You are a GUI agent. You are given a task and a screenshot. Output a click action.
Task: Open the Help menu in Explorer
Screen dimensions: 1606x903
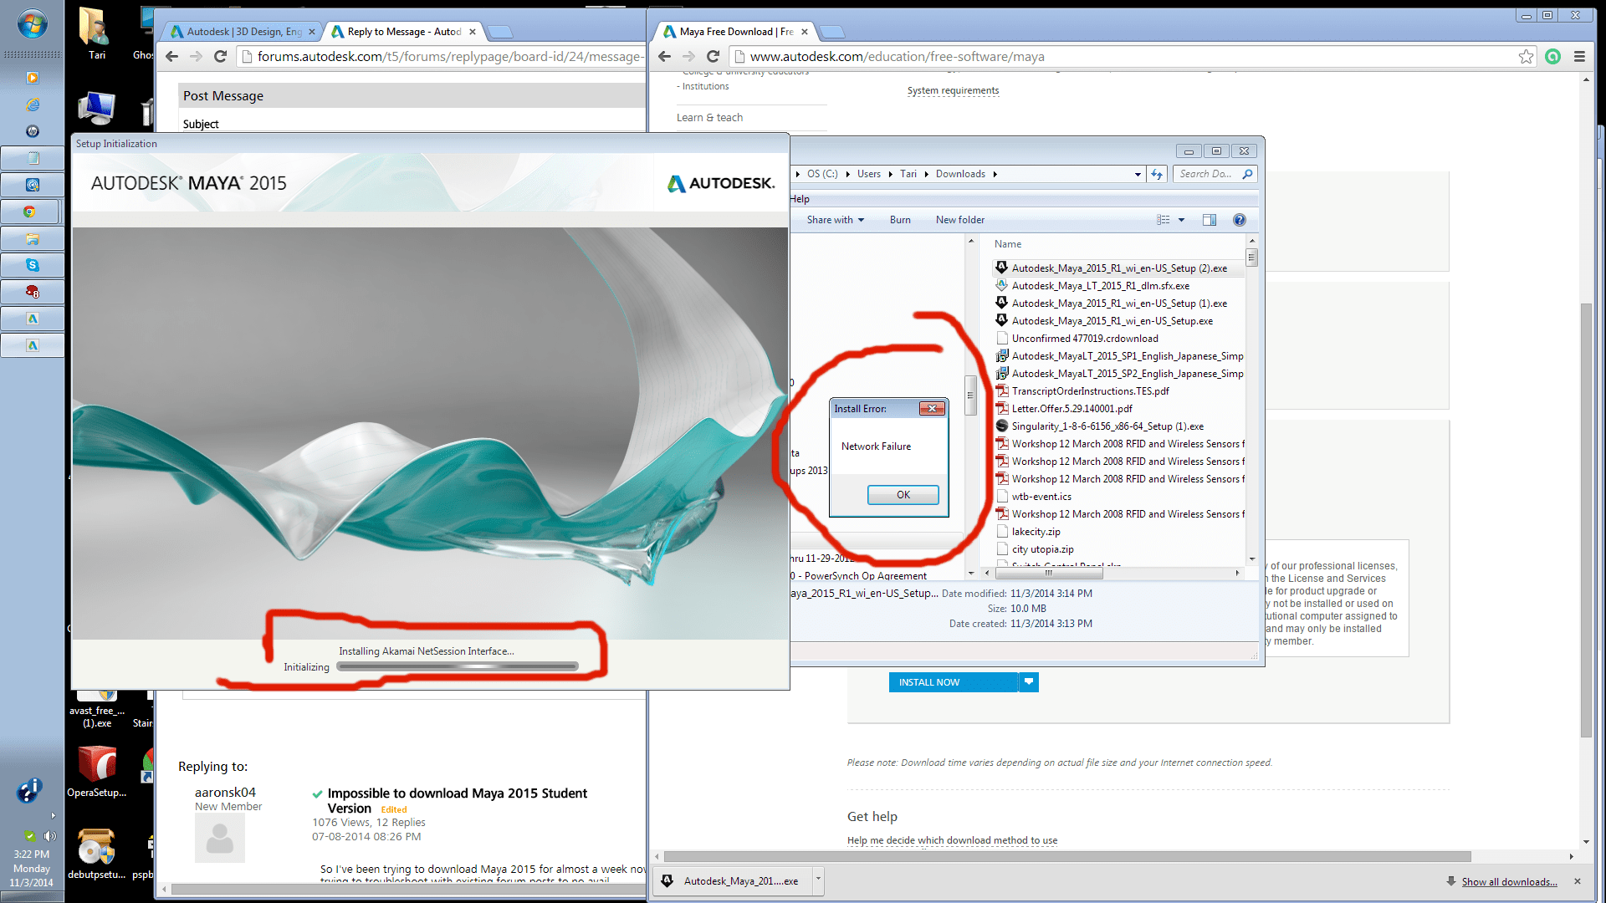tap(800, 199)
